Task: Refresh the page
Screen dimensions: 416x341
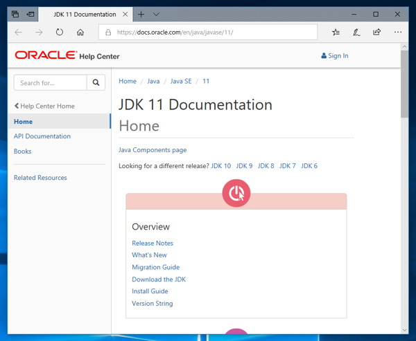Action: pos(60,33)
